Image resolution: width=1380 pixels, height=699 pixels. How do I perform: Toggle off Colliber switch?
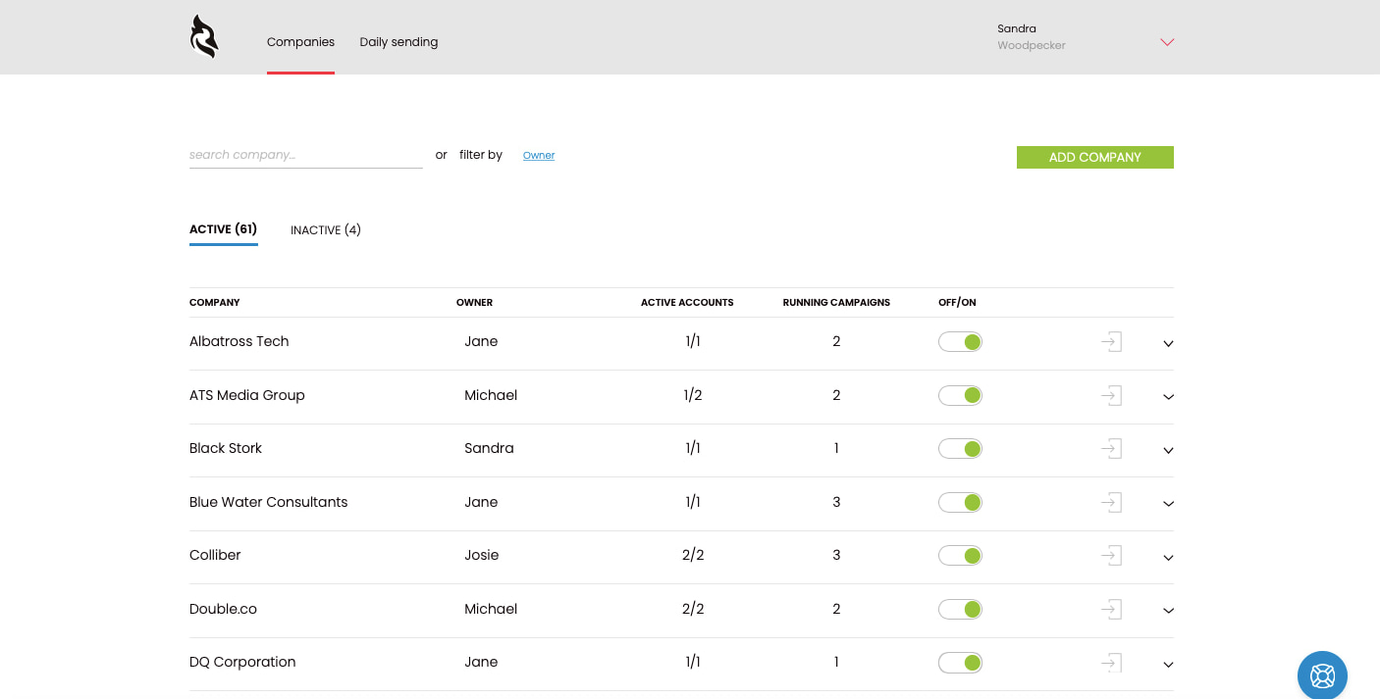tap(960, 556)
